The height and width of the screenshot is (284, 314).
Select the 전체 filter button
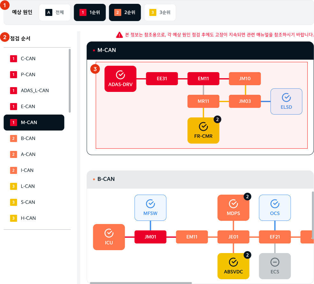[x=55, y=12]
